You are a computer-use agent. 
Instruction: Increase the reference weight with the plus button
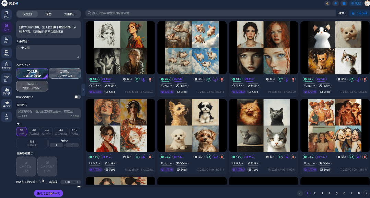(x=78, y=182)
